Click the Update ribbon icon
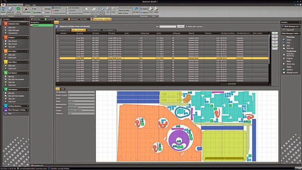The width and height of the screenshot is (302, 170). tap(3, 10)
